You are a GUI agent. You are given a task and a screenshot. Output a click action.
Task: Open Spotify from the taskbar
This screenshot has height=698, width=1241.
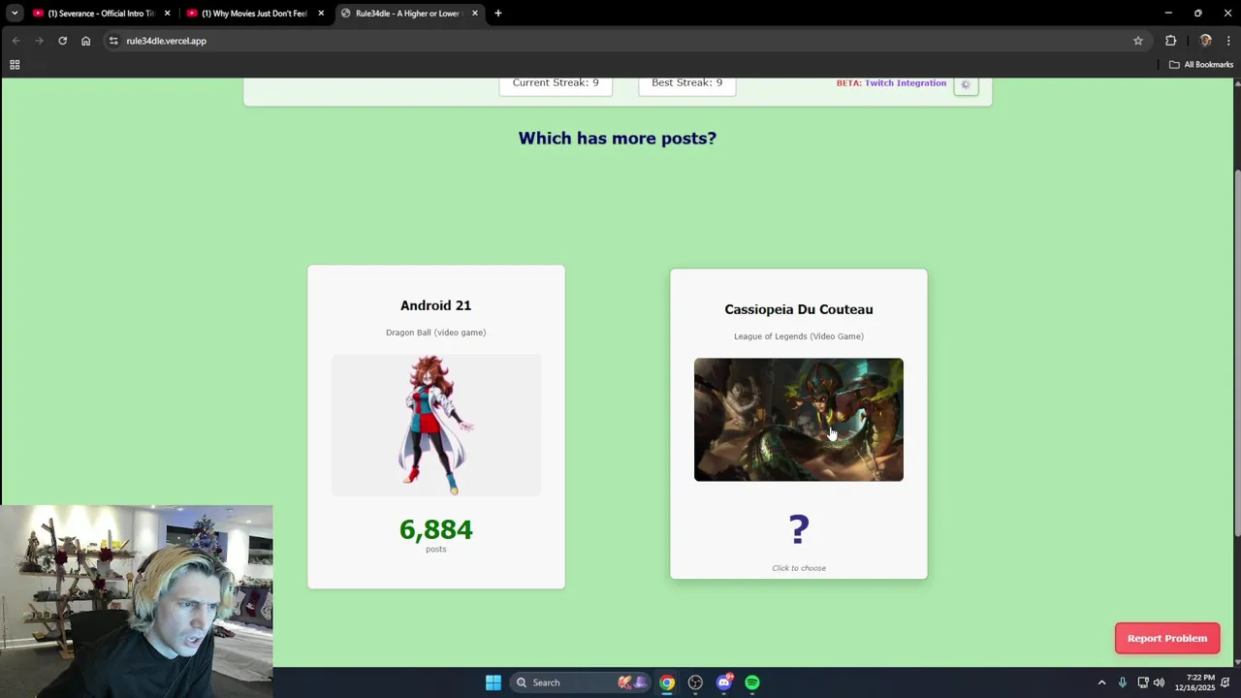[752, 682]
